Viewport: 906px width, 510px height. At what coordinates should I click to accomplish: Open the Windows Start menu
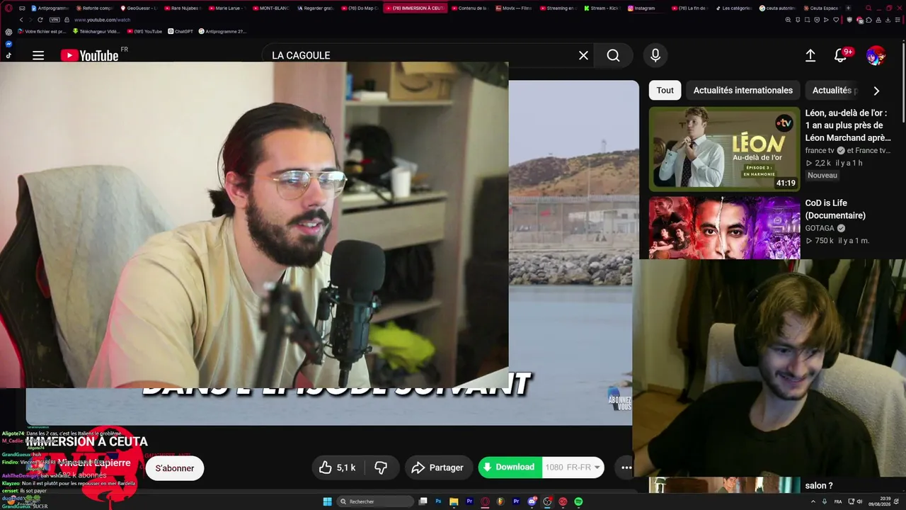point(327,501)
